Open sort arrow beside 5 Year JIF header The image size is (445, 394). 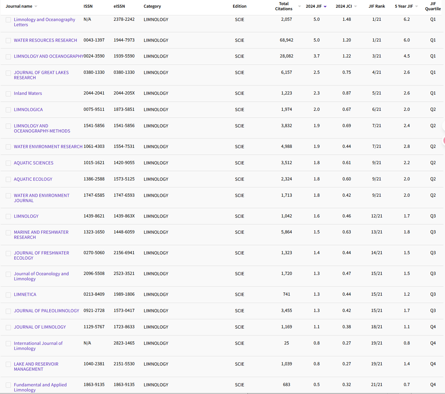click(x=417, y=6)
